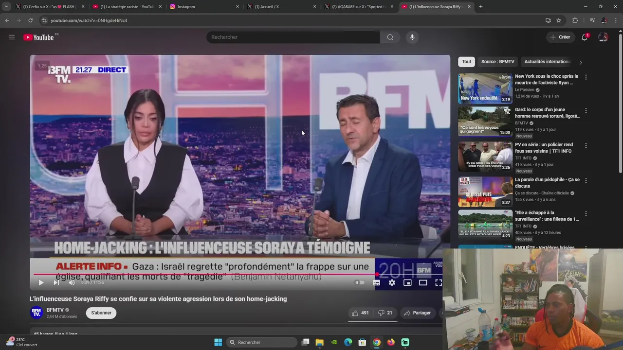Open the BFMTV channel name link
This screenshot has width=623, height=350.
click(x=55, y=310)
